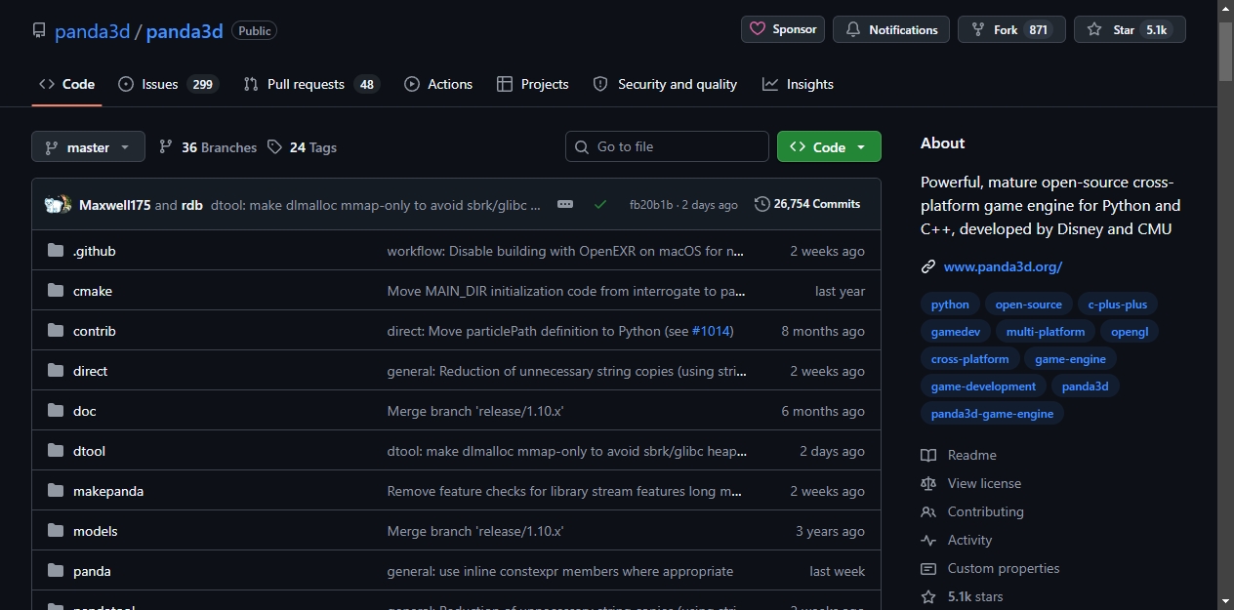Viewport: 1234px width, 610px height.
Task: Visit the www.panda3d.org website link
Action: pos(1003,266)
